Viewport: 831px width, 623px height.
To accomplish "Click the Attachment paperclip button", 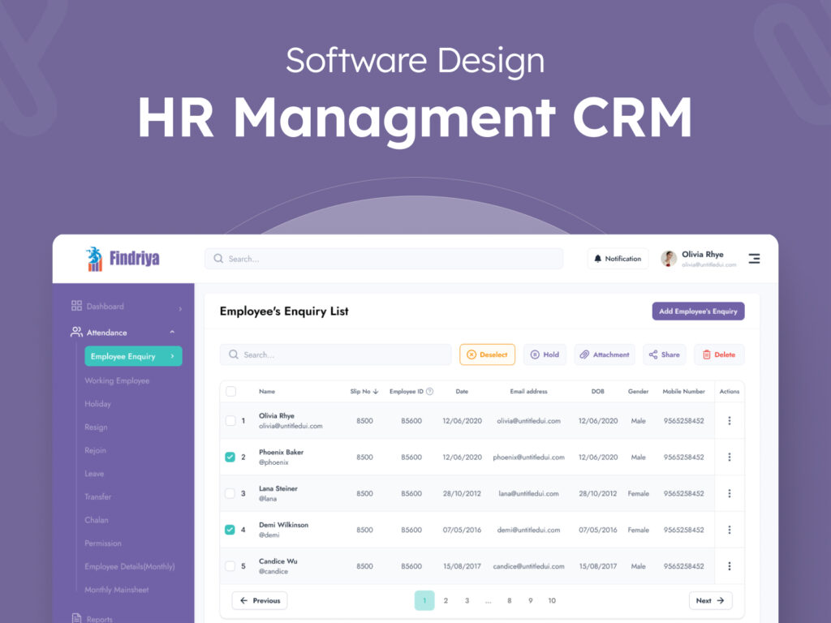I will point(605,354).
